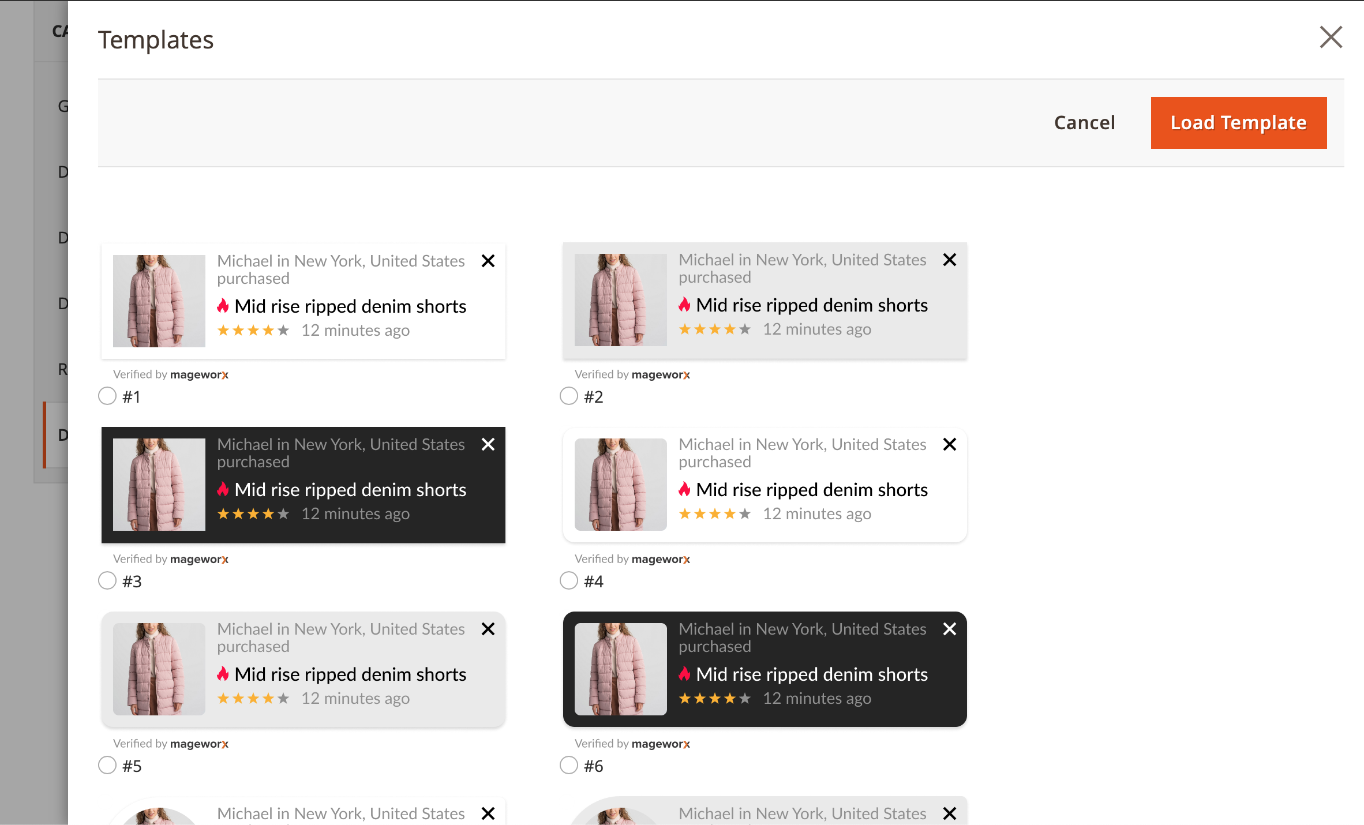Click the star rating in template #3
Image resolution: width=1364 pixels, height=825 pixels.
(x=253, y=514)
